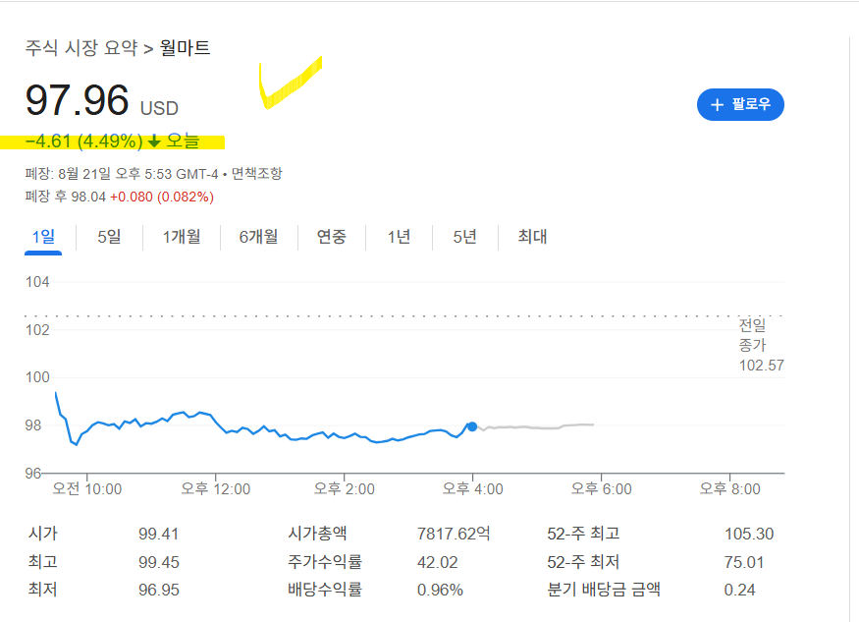Click the 분기 배당금 금액 label
Viewport: 859px width, 622px height.
[604, 590]
